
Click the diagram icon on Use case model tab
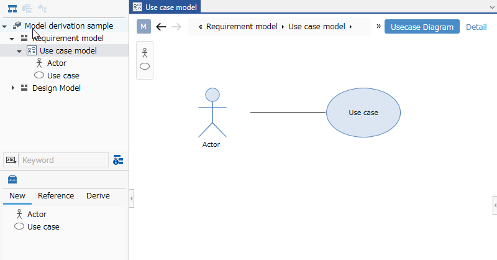point(137,7)
